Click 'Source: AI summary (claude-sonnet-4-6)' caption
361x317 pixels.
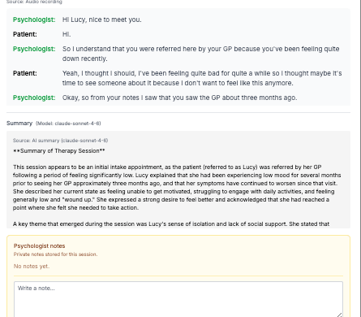pos(60,141)
